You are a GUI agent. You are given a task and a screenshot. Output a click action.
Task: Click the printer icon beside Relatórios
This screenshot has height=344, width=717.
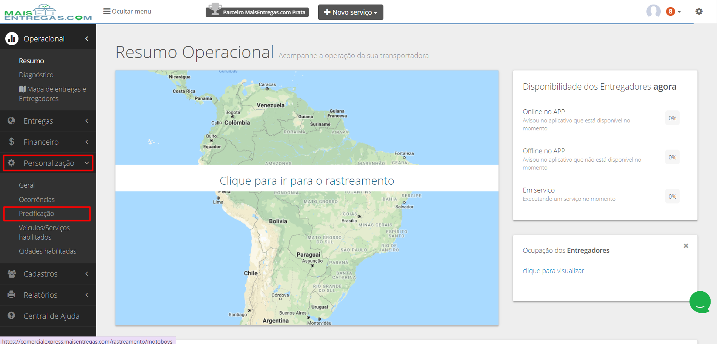coord(12,295)
